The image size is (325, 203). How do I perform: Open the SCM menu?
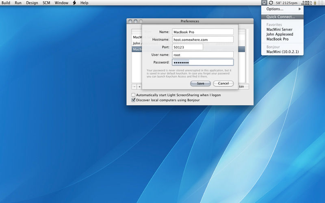click(46, 3)
